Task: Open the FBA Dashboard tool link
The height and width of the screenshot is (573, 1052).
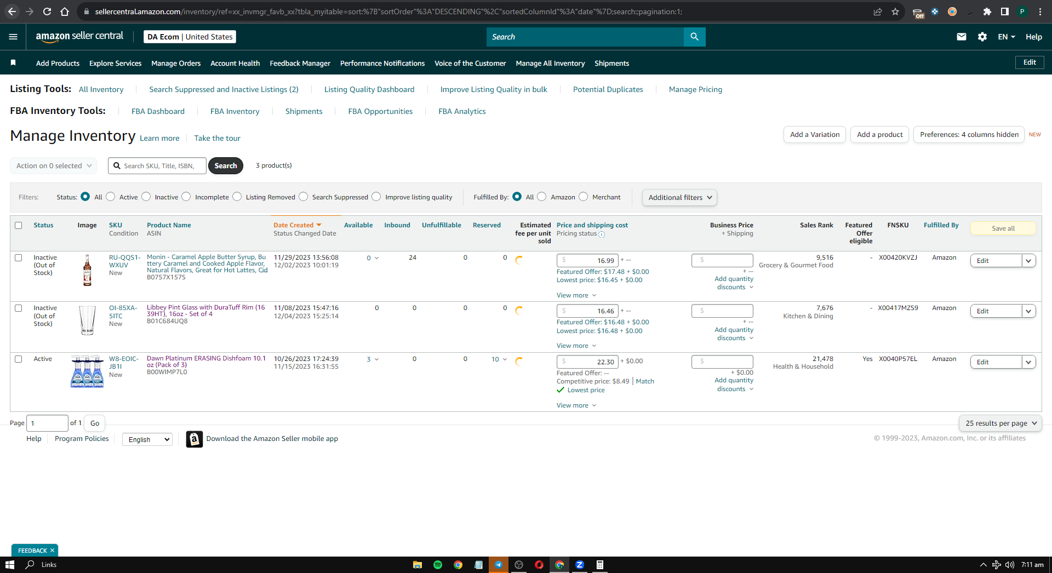Action: coord(158,111)
